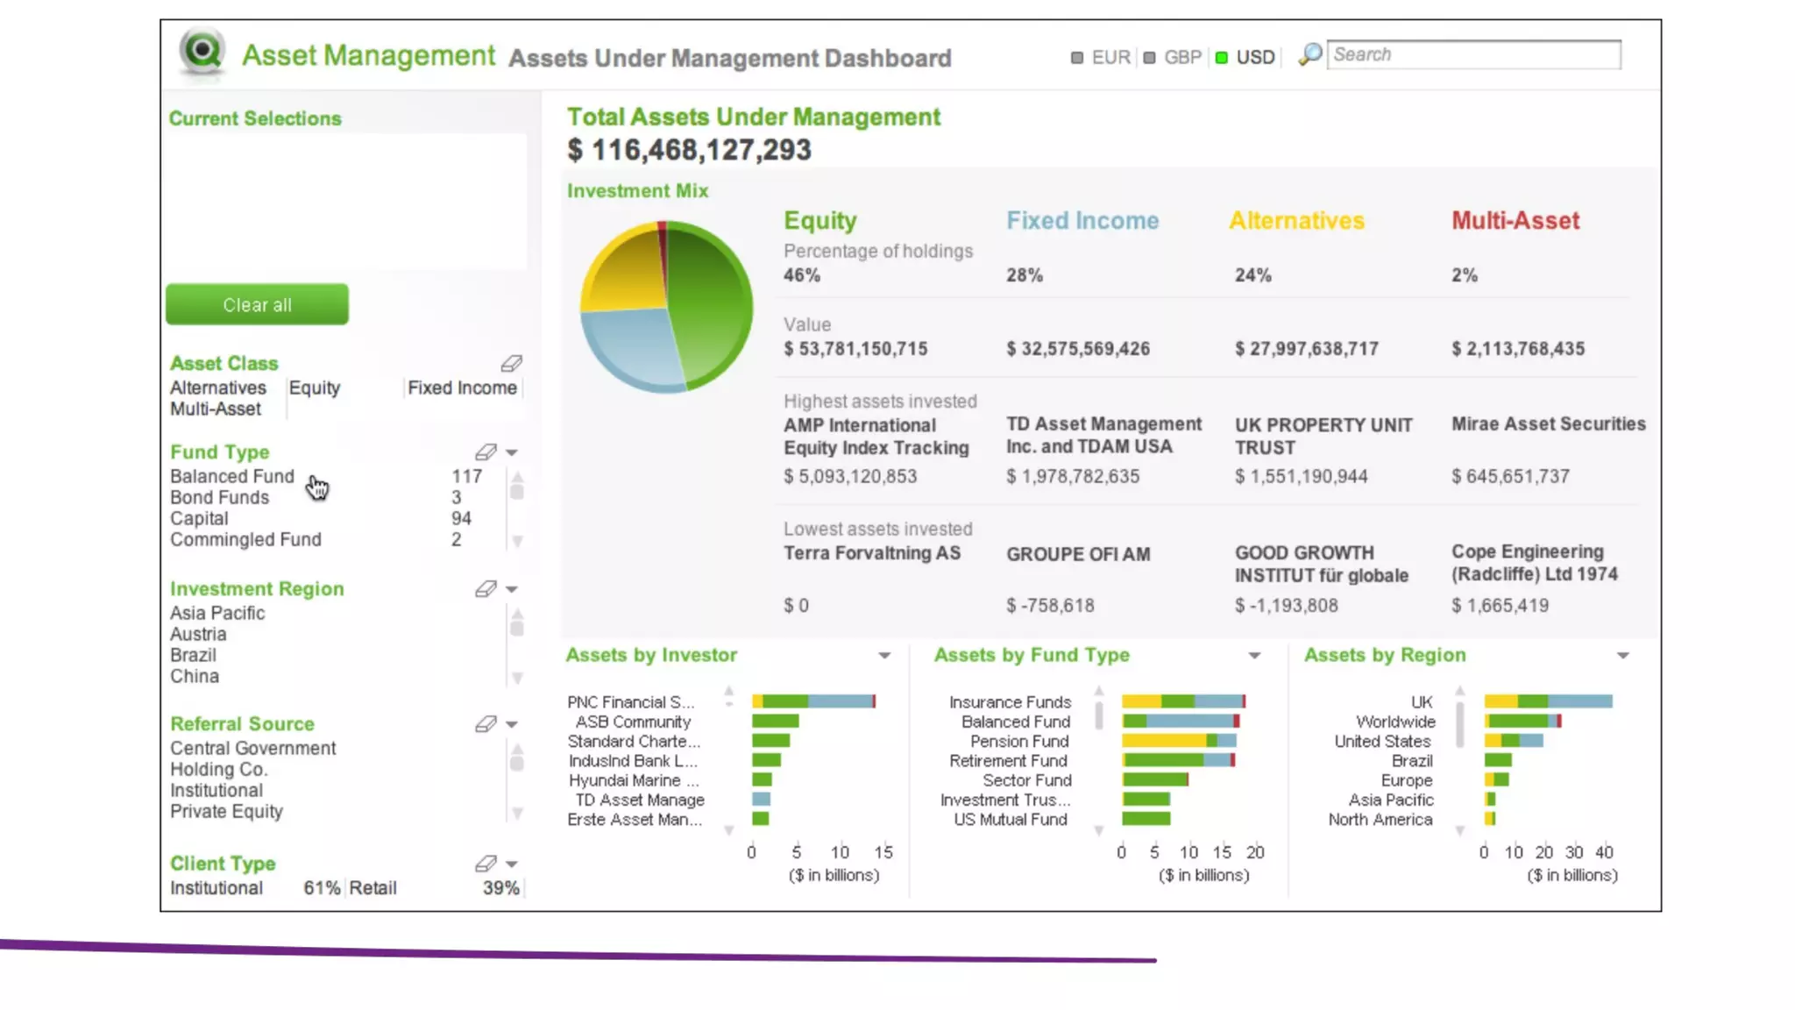Expand the Assets by Fund Type dropdown
This screenshot has height=1010, width=1795.
tap(1254, 656)
